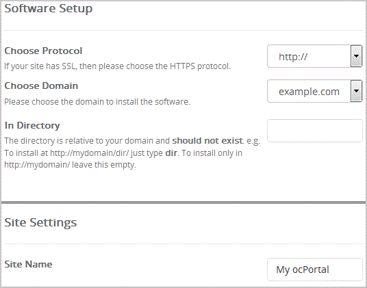Click the Choose Domain label

pyautogui.click(x=41, y=86)
